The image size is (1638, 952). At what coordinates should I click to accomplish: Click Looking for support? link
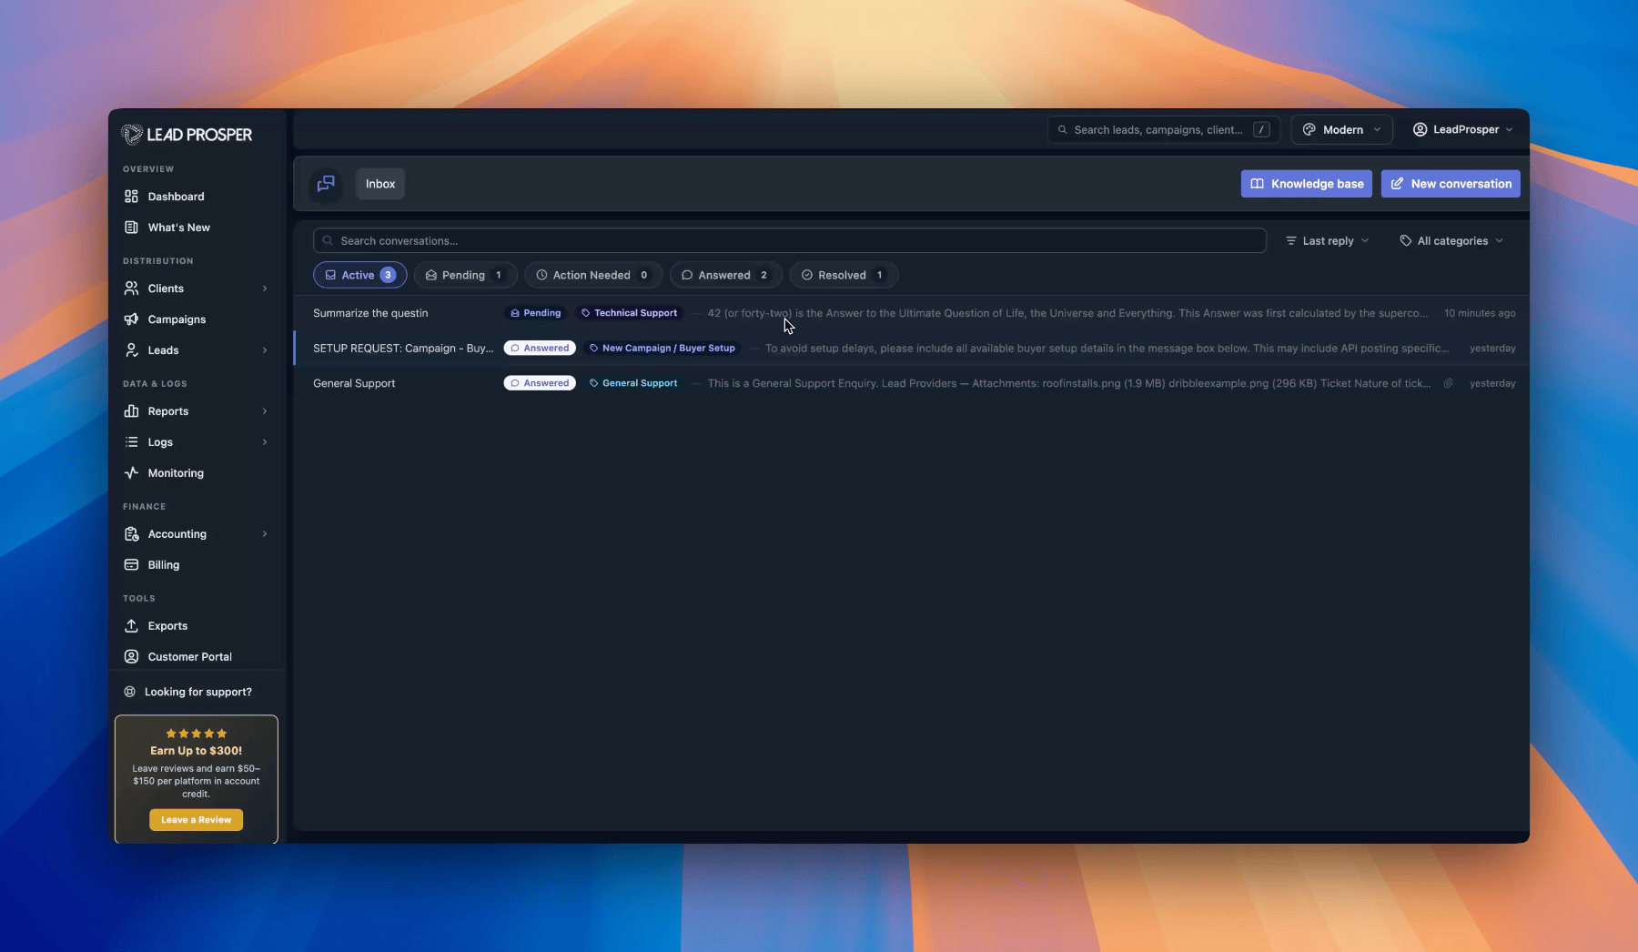(x=198, y=692)
